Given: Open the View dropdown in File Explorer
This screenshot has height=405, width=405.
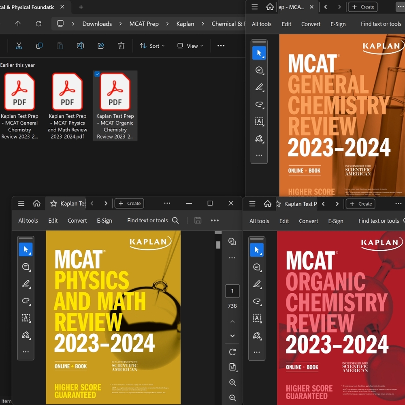Looking at the screenshot, I should pyautogui.click(x=190, y=46).
